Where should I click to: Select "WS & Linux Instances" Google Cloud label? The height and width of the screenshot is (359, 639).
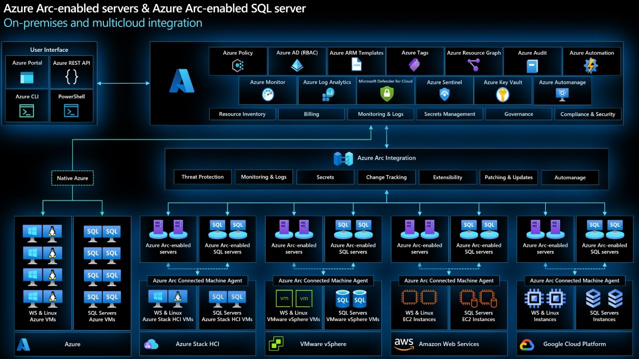pyautogui.click(x=545, y=316)
